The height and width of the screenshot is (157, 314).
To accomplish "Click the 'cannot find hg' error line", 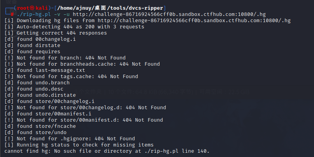I will click(107, 151).
